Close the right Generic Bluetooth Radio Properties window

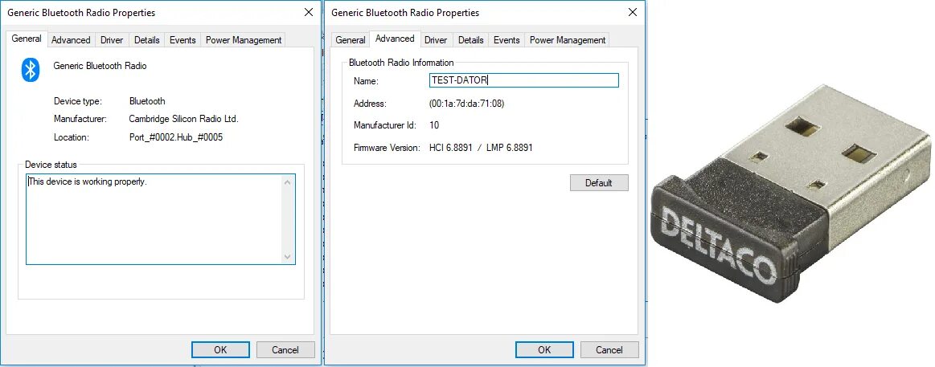tap(633, 12)
